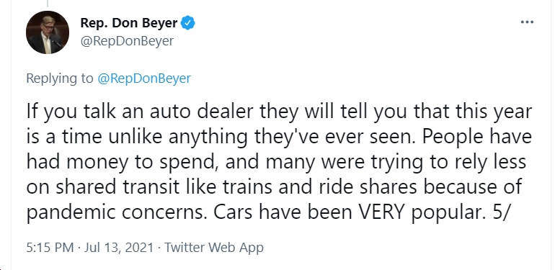Click the Replying to label text

coord(60,78)
